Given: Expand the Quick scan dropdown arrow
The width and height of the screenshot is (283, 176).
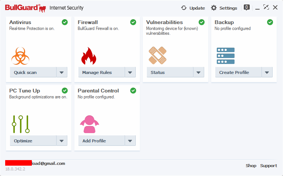Looking at the screenshot, I should click(x=62, y=72).
